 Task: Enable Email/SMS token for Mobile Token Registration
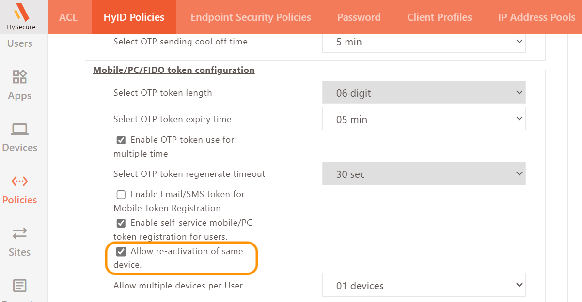121,195
